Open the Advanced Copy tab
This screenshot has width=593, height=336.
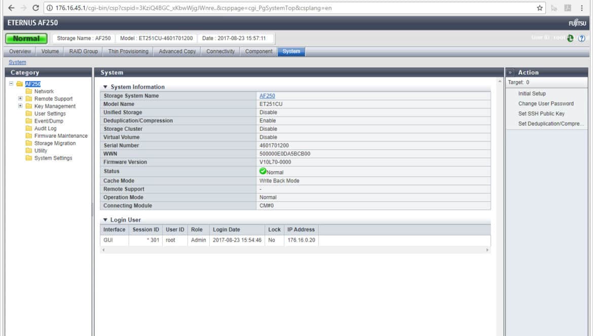pos(177,51)
